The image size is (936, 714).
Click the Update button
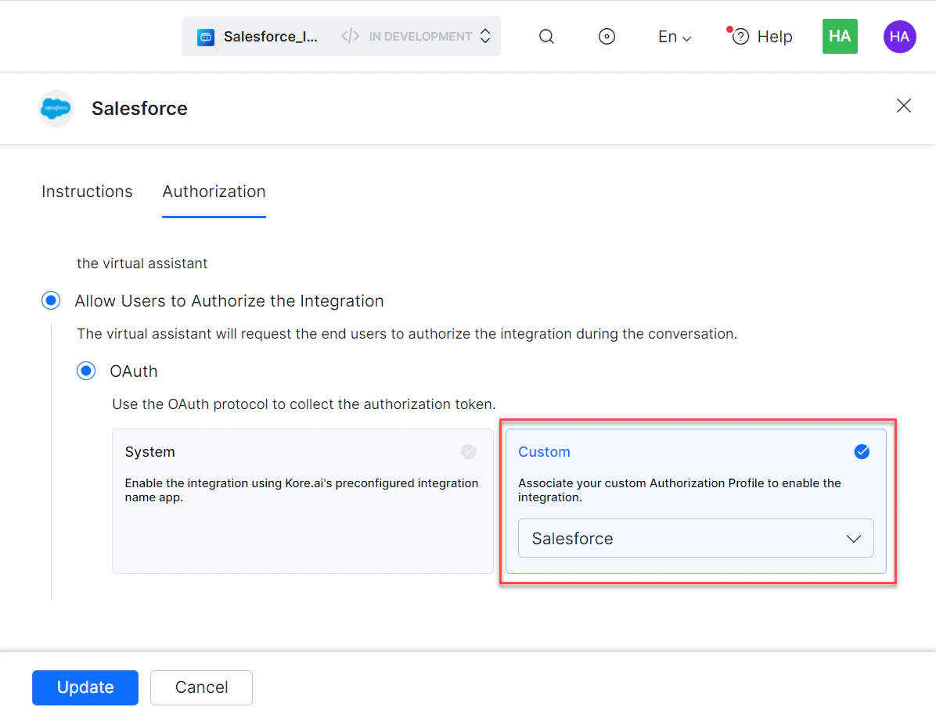click(x=85, y=687)
